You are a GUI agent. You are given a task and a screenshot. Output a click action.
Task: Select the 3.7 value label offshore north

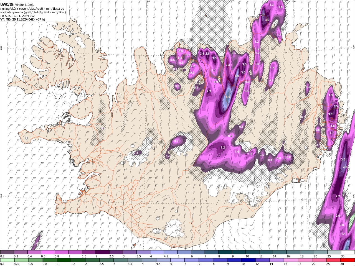pos(263,15)
